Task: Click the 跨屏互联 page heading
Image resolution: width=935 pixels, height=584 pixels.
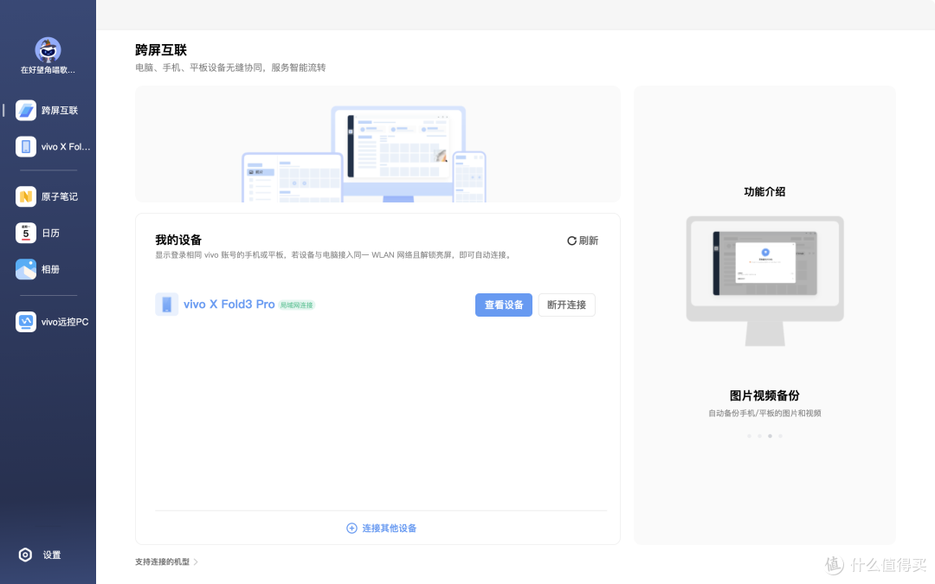Action: [x=161, y=50]
